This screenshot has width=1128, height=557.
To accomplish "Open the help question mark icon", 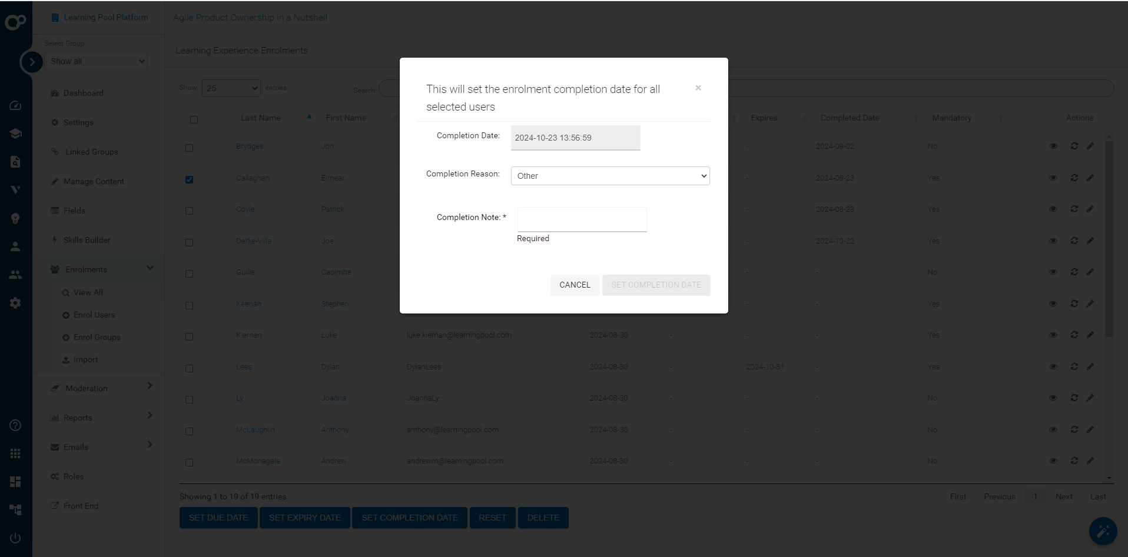I will [15, 425].
